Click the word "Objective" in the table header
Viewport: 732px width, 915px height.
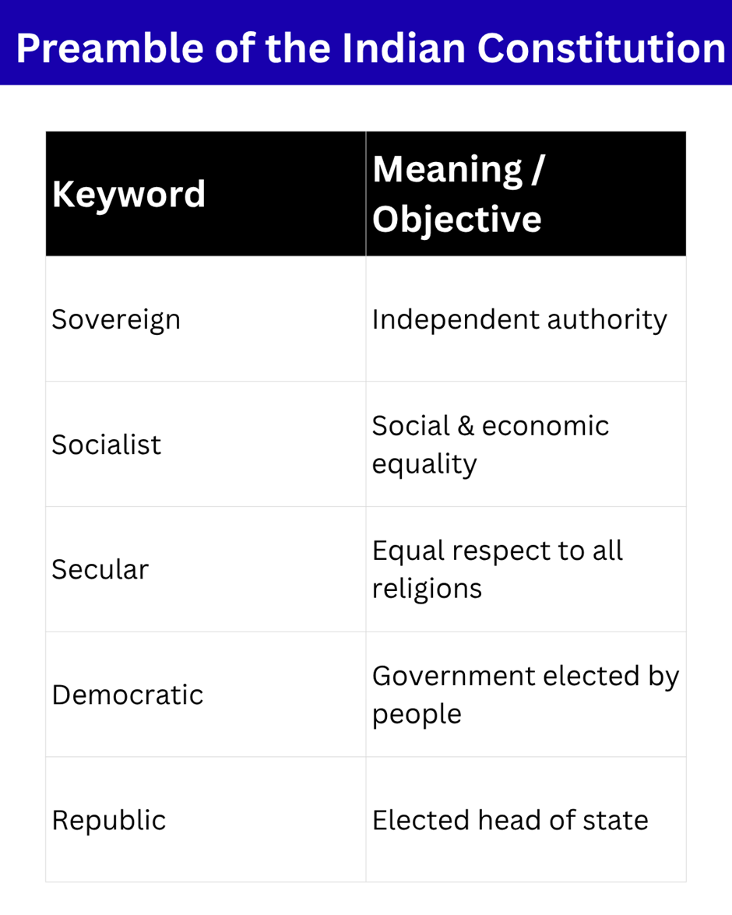(456, 219)
